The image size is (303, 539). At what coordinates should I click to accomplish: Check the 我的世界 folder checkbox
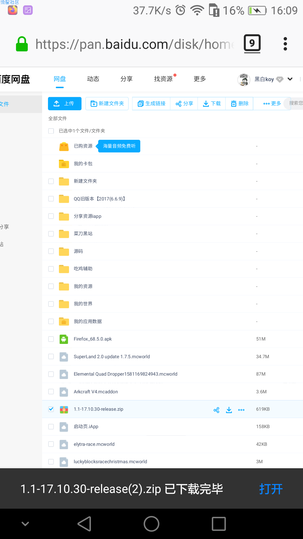[51, 304]
